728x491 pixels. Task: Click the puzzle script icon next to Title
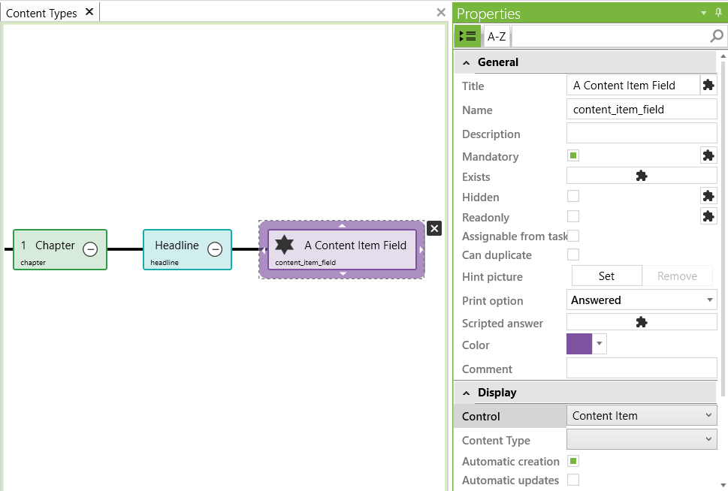pos(708,86)
